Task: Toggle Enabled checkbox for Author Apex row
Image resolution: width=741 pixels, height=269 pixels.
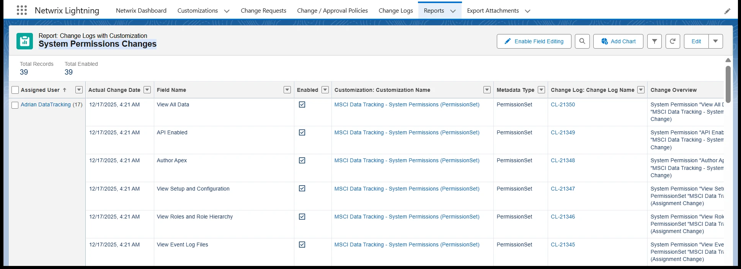Action: [x=302, y=160]
